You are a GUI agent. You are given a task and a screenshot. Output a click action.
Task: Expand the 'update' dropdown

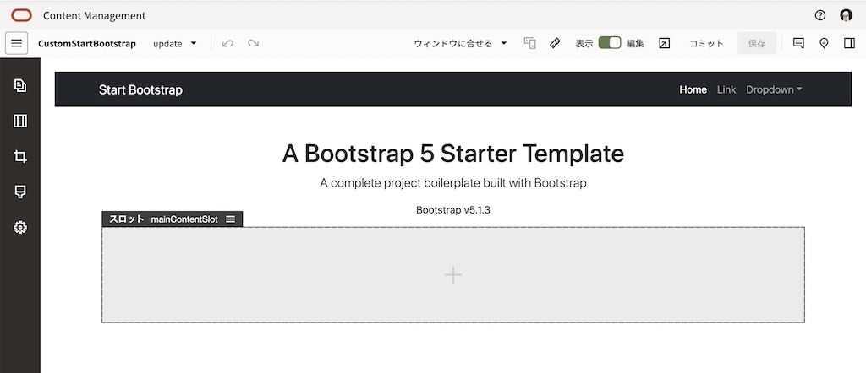175,43
